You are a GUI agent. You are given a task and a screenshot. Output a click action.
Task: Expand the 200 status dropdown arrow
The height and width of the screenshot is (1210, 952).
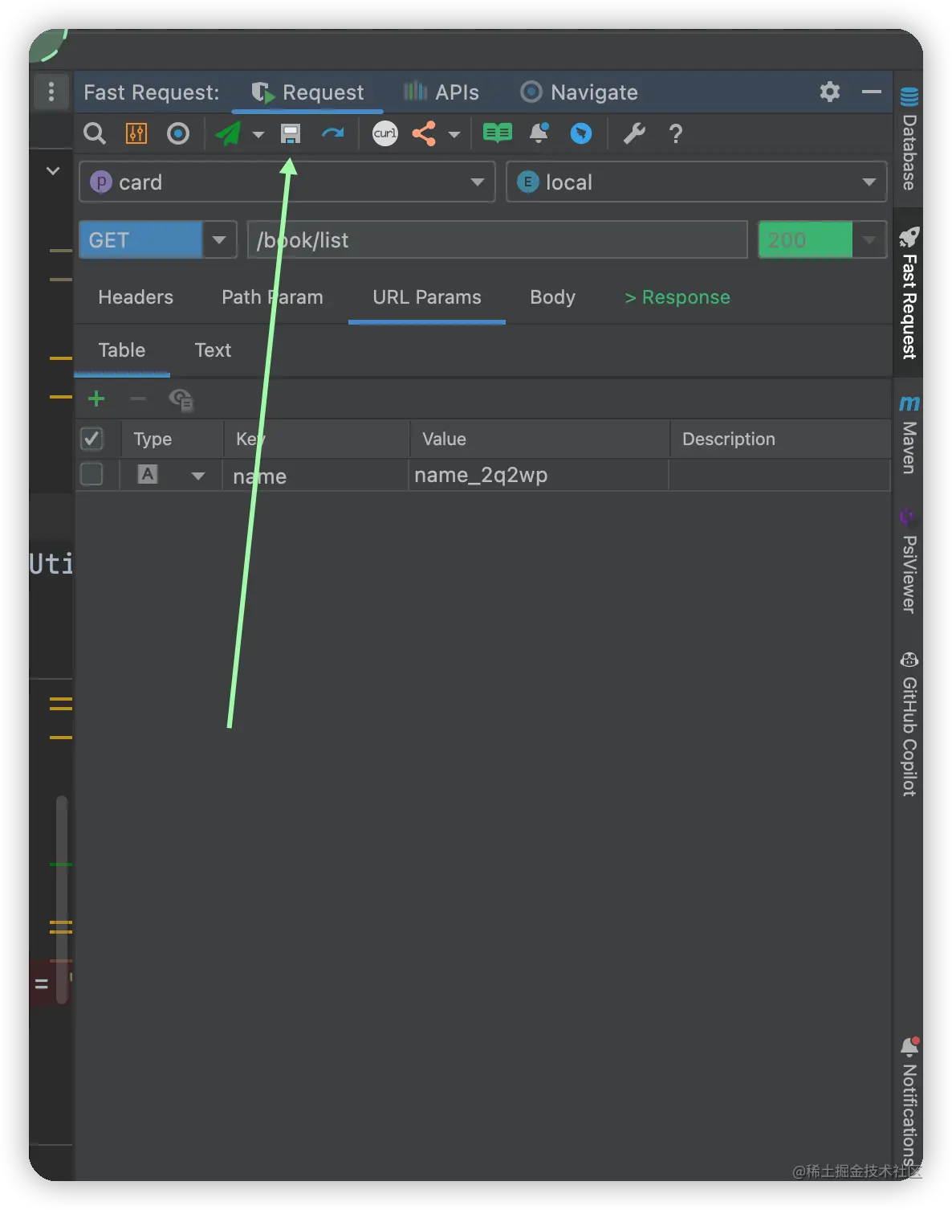pos(869,240)
